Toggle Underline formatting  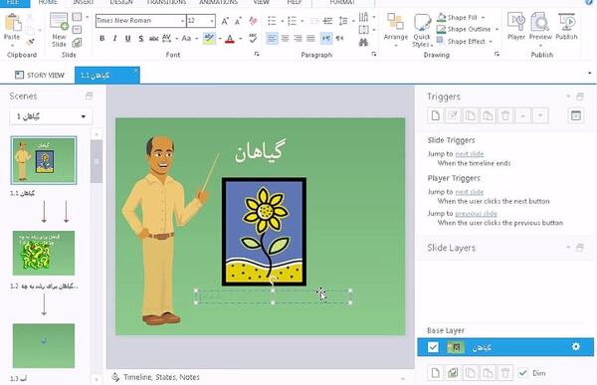point(128,39)
